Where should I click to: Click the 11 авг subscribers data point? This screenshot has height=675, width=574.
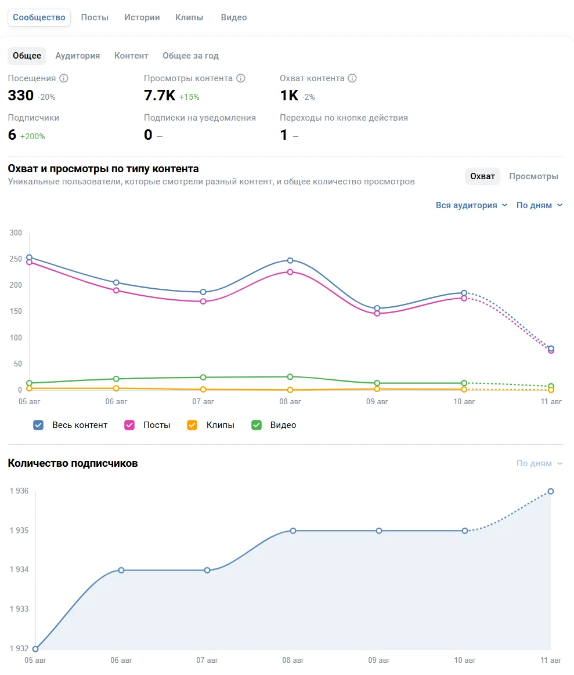pyautogui.click(x=551, y=491)
